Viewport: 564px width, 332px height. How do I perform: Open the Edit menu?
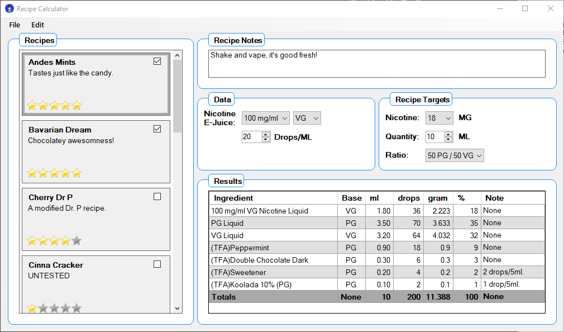click(x=37, y=25)
